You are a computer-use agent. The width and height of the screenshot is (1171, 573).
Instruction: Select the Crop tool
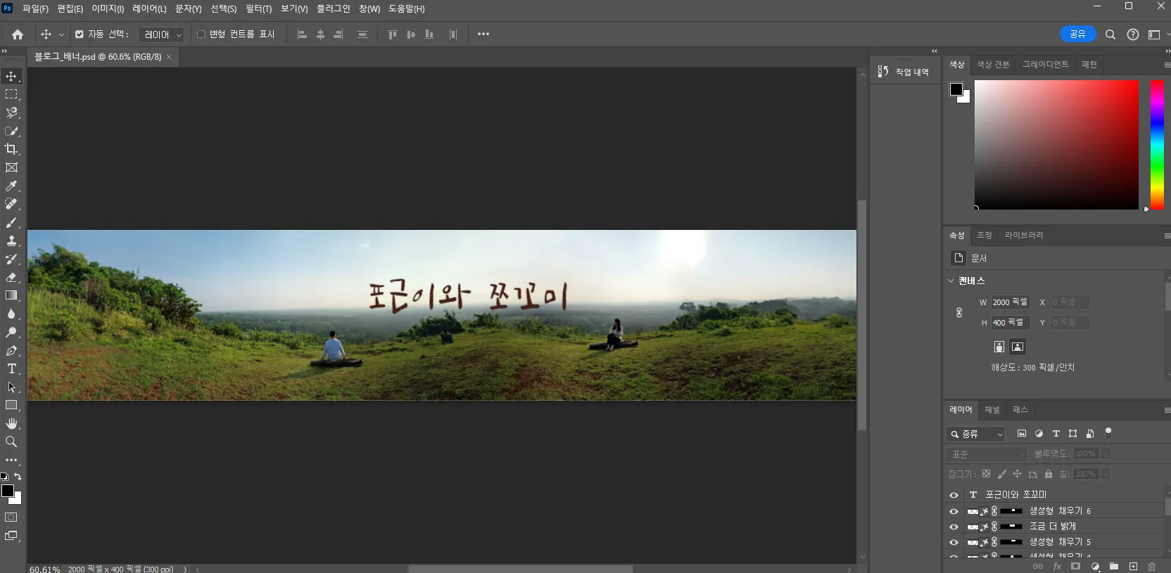pyautogui.click(x=11, y=149)
